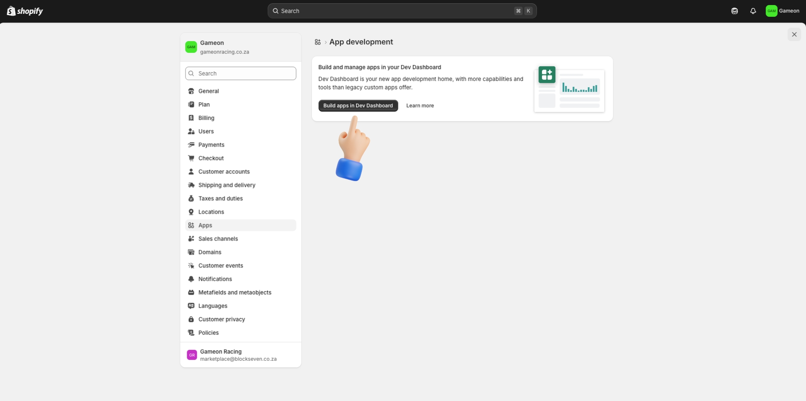Image resolution: width=806 pixels, height=401 pixels.
Task: Open Shipping and delivery settings icon
Action: point(191,185)
